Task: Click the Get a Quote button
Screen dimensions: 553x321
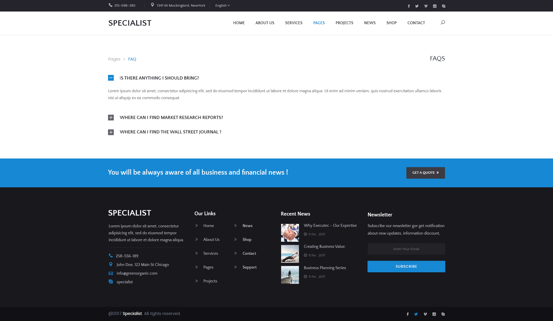Action: (x=425, y=173)
